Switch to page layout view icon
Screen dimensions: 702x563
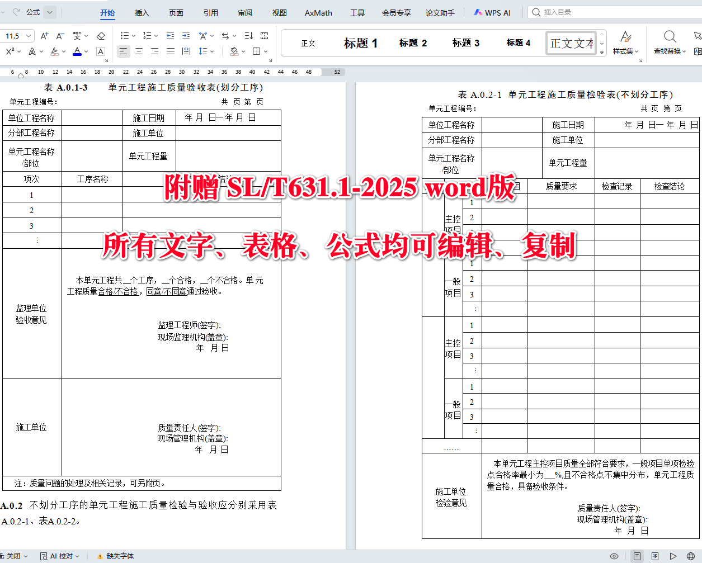tap(637, 556)
